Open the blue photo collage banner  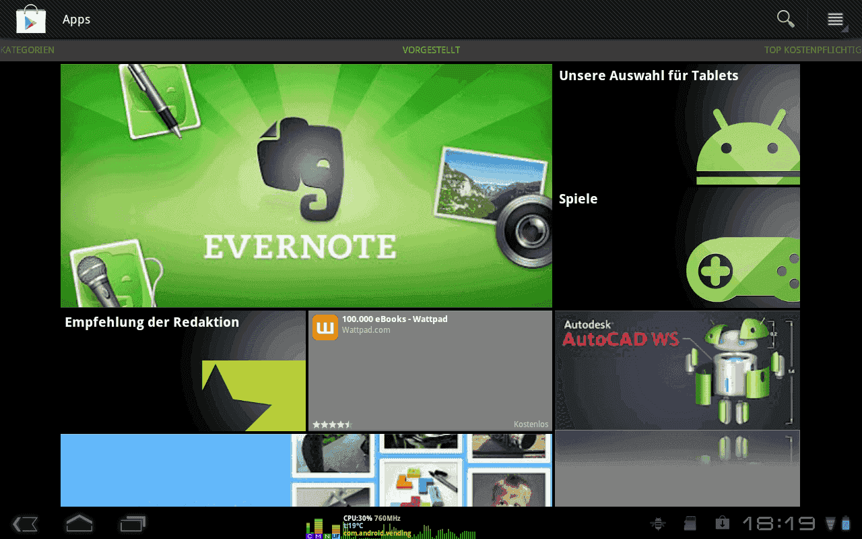click(x=306, y=470)
